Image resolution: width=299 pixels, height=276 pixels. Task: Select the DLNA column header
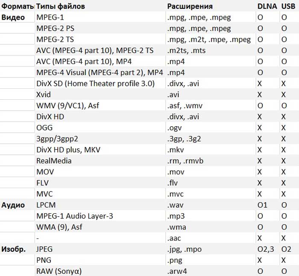coord(267,6)
